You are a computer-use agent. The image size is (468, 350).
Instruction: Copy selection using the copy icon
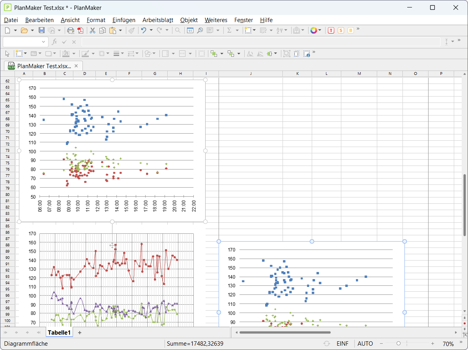tap(102, 30)
